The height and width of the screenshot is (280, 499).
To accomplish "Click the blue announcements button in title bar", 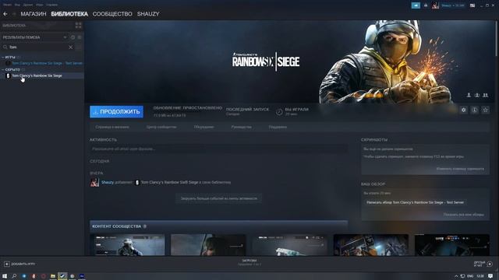I will [x=416, y=5].
